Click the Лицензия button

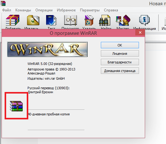(120, 54)
